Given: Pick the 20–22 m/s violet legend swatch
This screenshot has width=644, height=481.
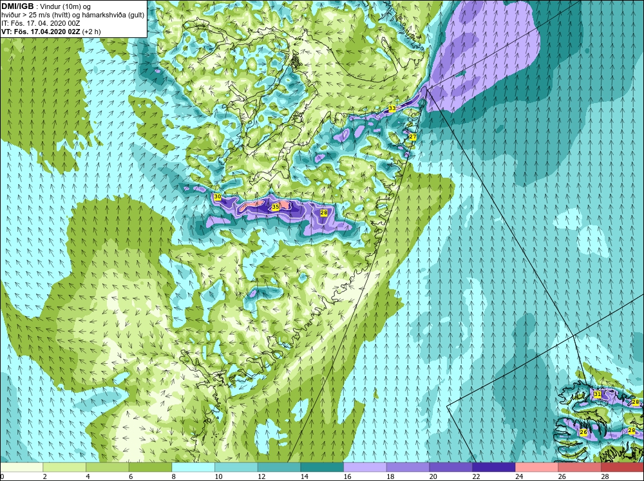Looking at the screenshot, I should 451,467.
